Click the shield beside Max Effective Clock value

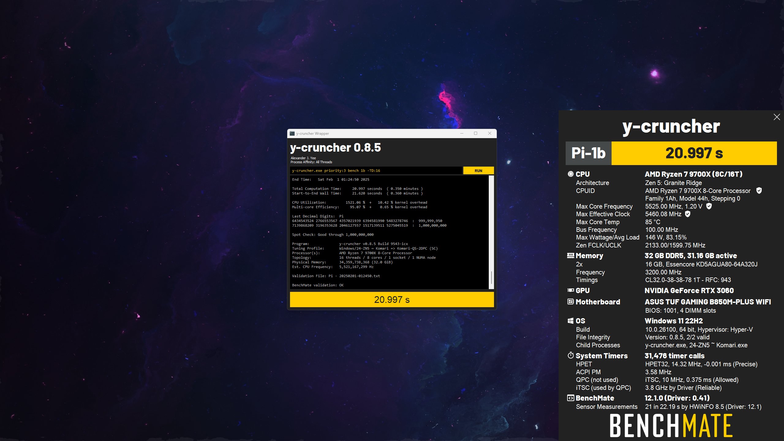tap(688, 214)
